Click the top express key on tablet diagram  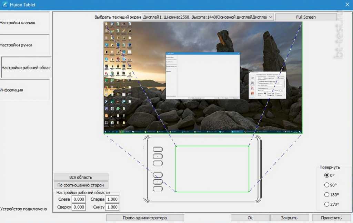158,149
